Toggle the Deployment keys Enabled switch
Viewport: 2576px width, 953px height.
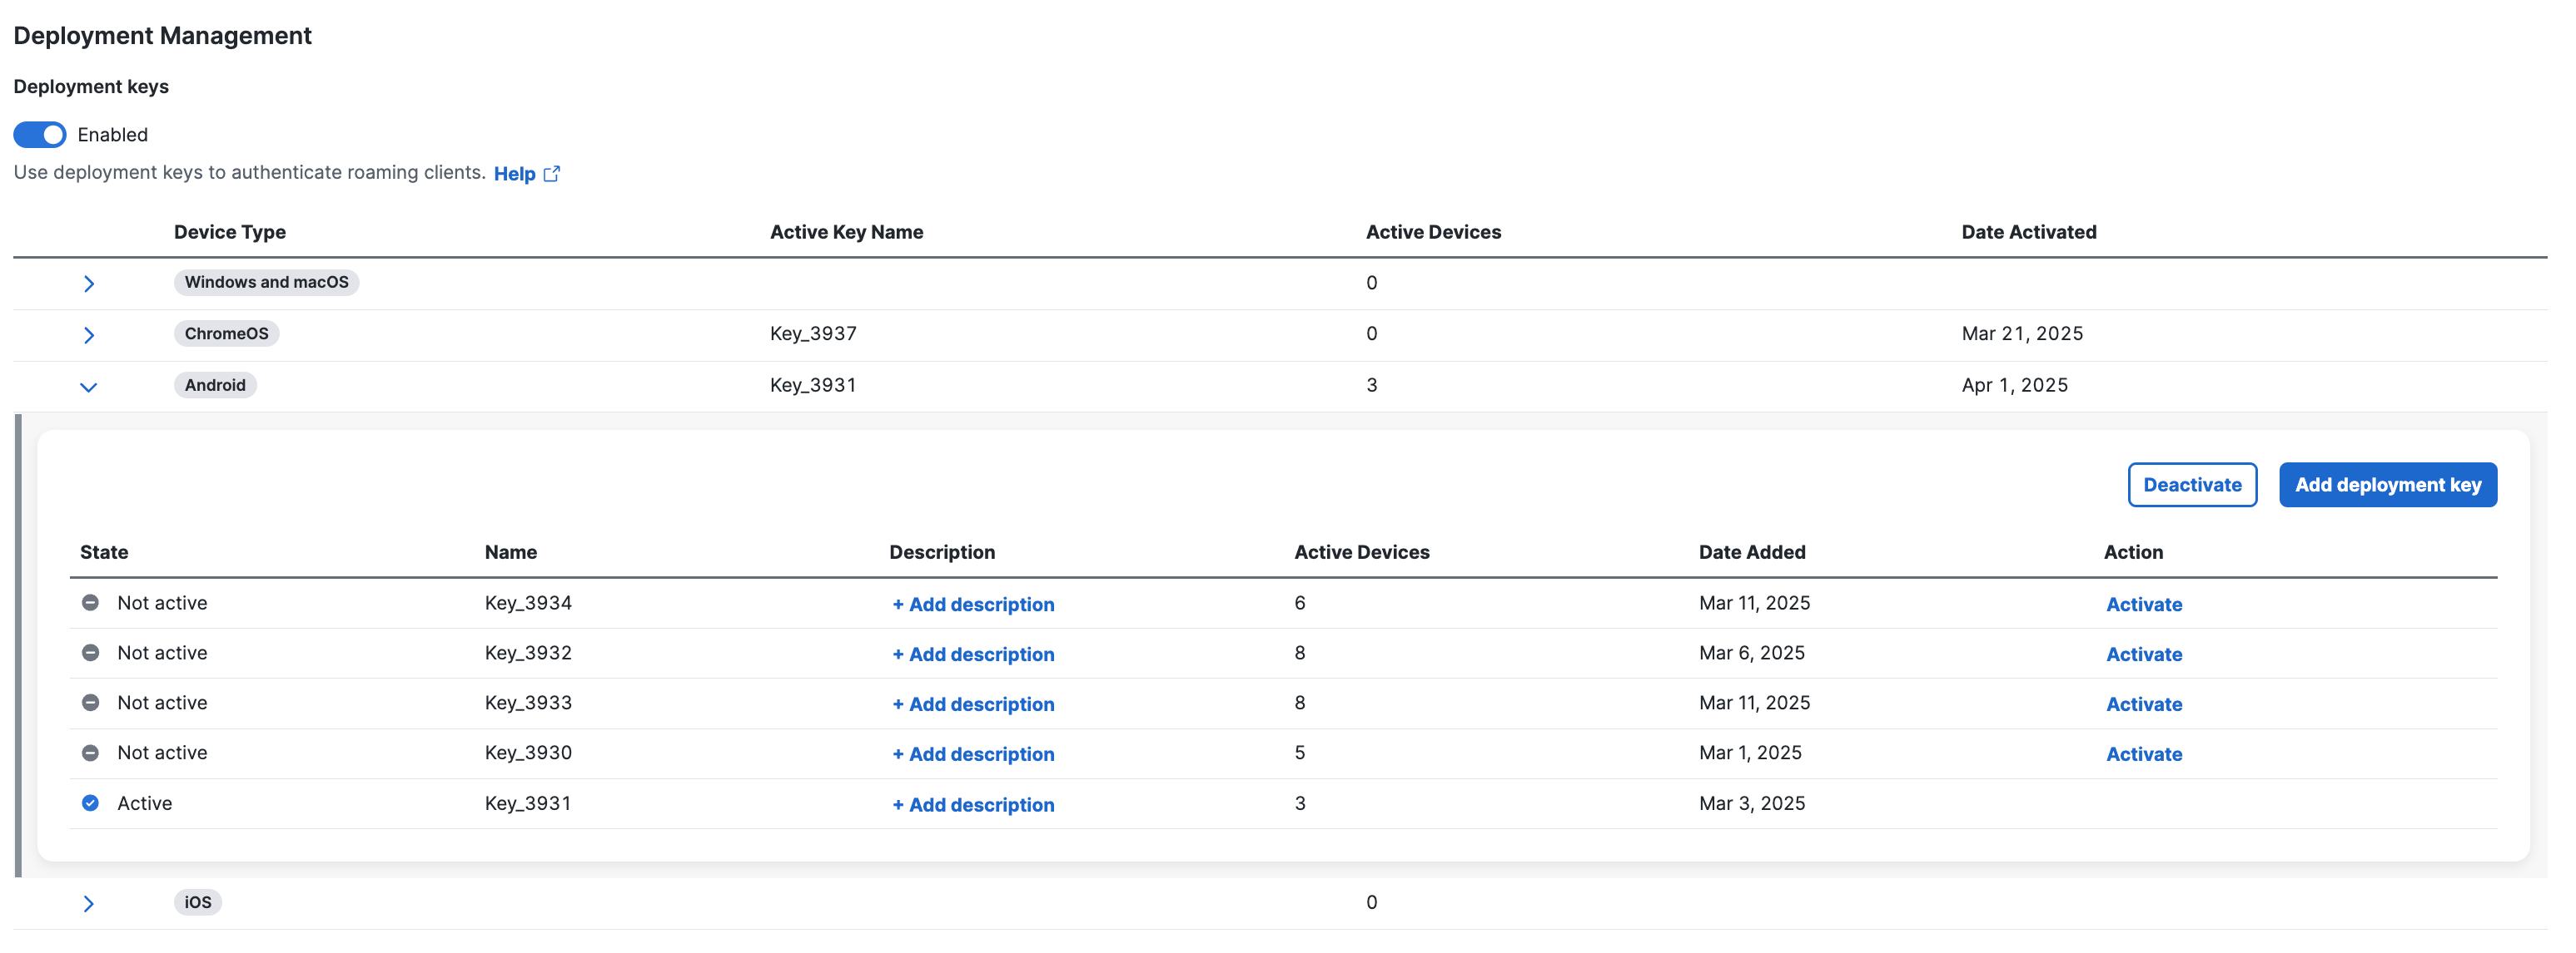tap(40, 135)
